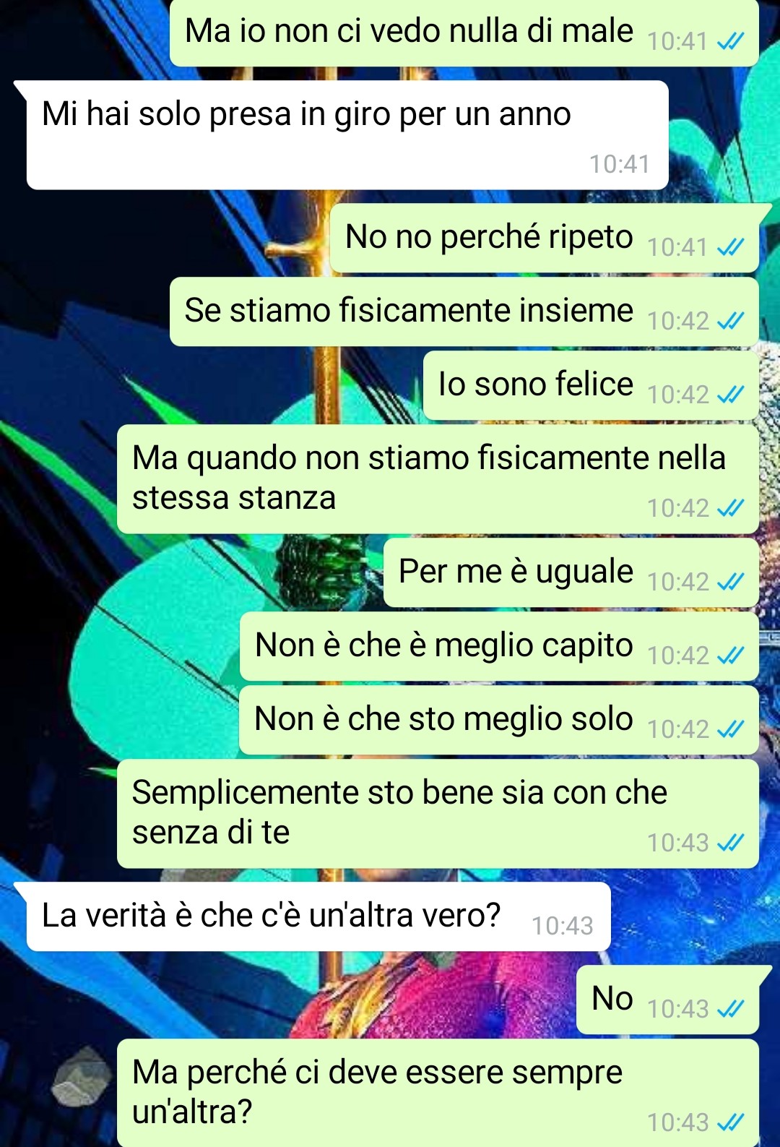Tap the double check on 'Per me è uguale'

click(730, 582)
